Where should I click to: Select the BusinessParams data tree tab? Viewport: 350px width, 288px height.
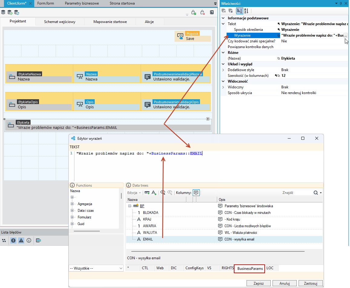[250, 268]
